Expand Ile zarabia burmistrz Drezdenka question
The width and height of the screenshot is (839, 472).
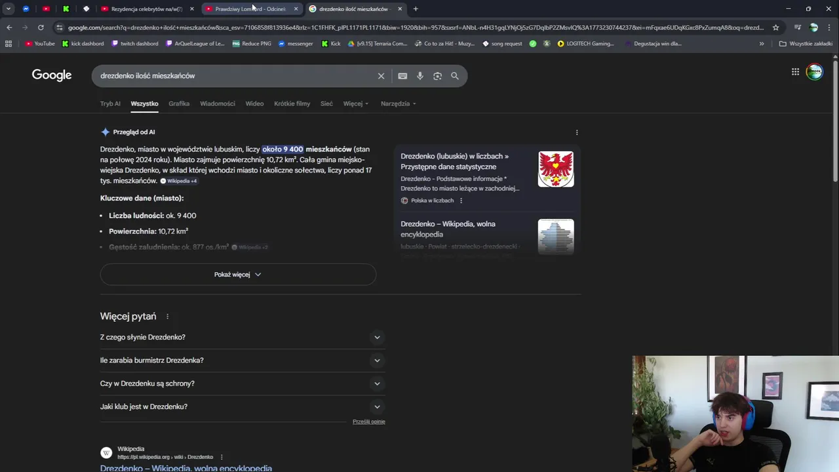pyautogui.click(x=243, y=360)
